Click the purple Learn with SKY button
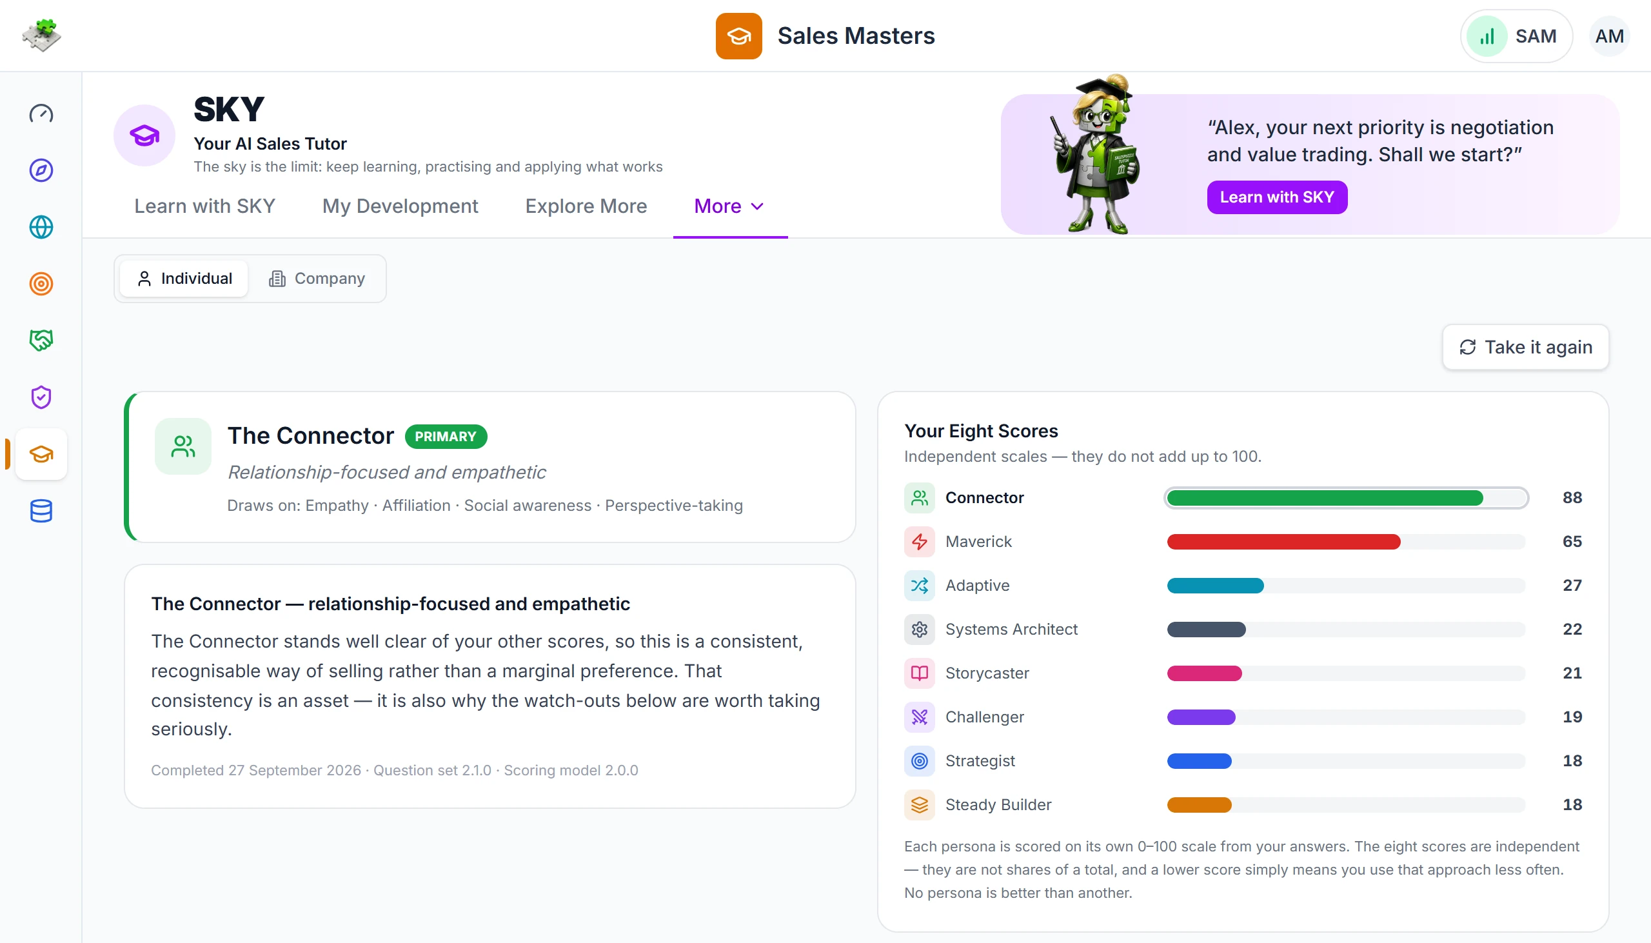 coord(1277,197)
